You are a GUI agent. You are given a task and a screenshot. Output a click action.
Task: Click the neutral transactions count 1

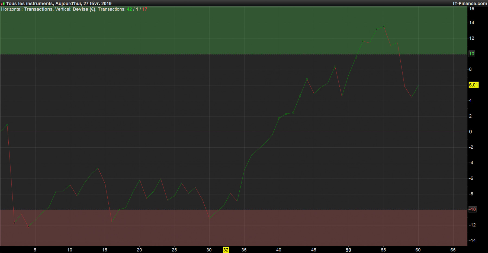(x=137, y=9)
